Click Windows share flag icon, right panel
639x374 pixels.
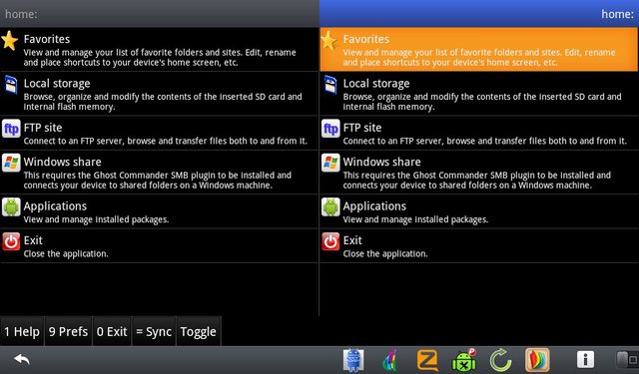(x=330, y=164)
